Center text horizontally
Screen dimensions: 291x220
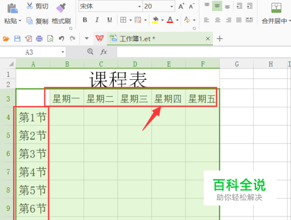coord(218,20)
